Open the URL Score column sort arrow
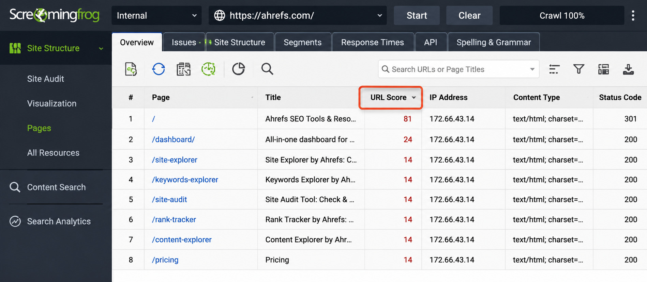Image resolution: width=647 pixels, height=282 pixels. click(x=414, y=98)
